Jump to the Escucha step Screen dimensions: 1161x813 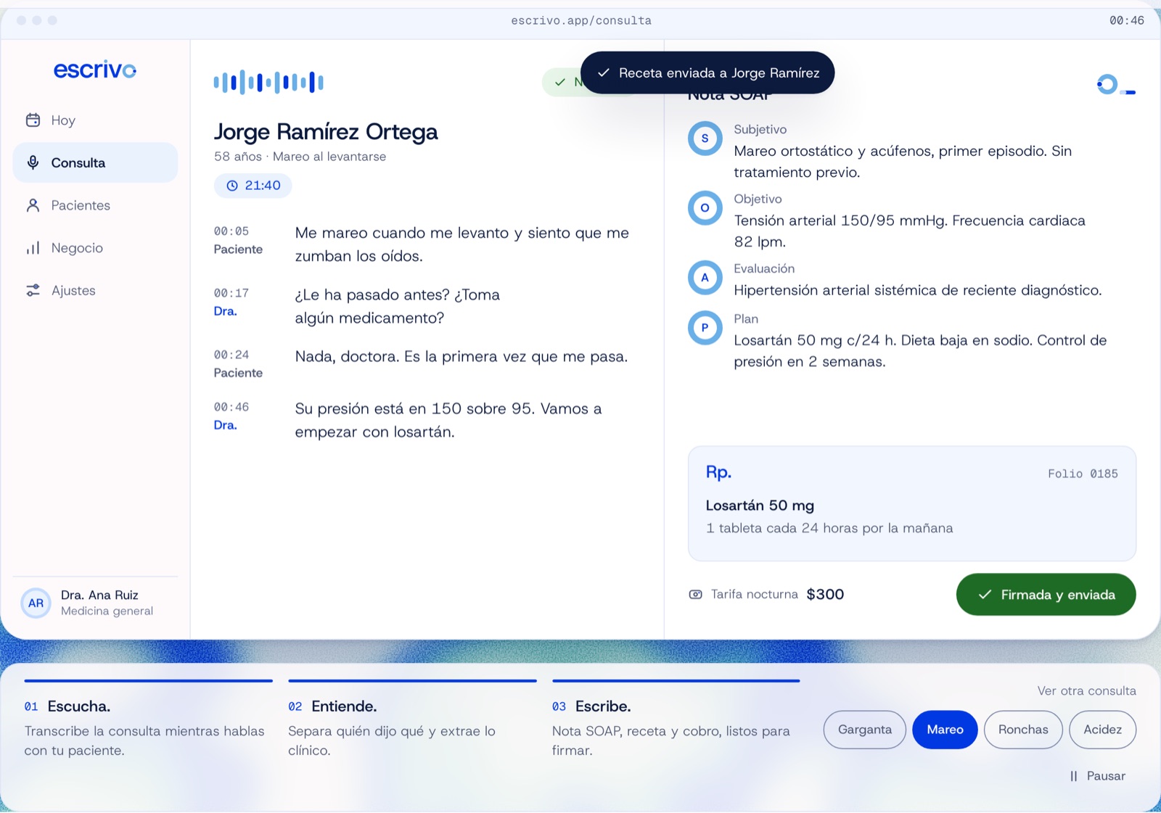tap(148, 719)
